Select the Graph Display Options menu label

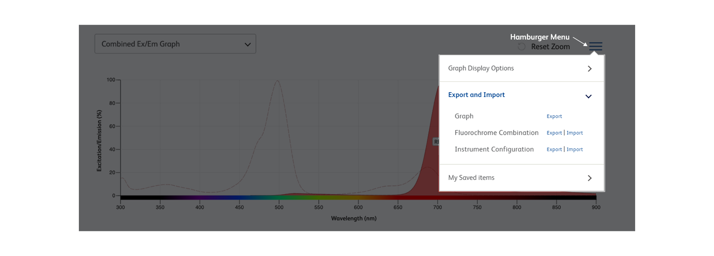(x=480, y=68)
